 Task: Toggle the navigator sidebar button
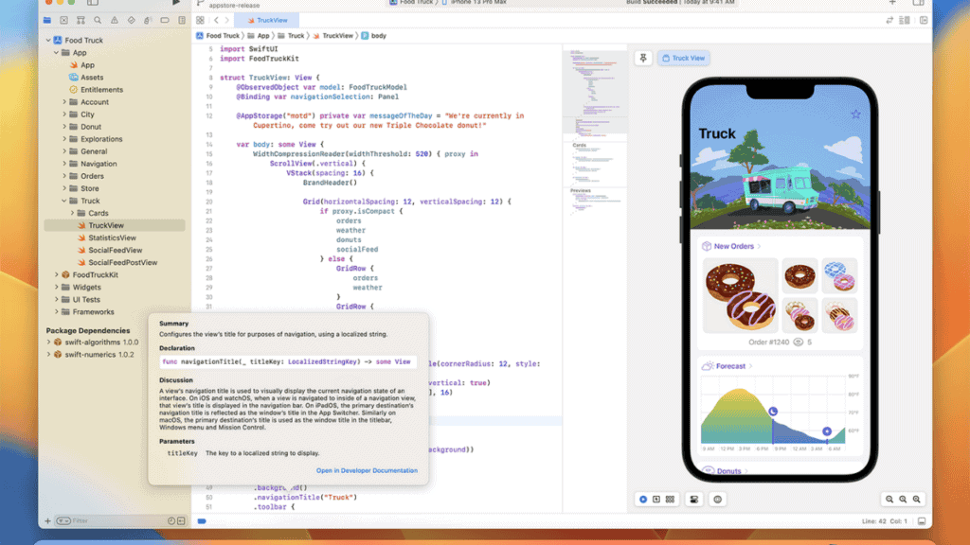(x=93, y=3)
